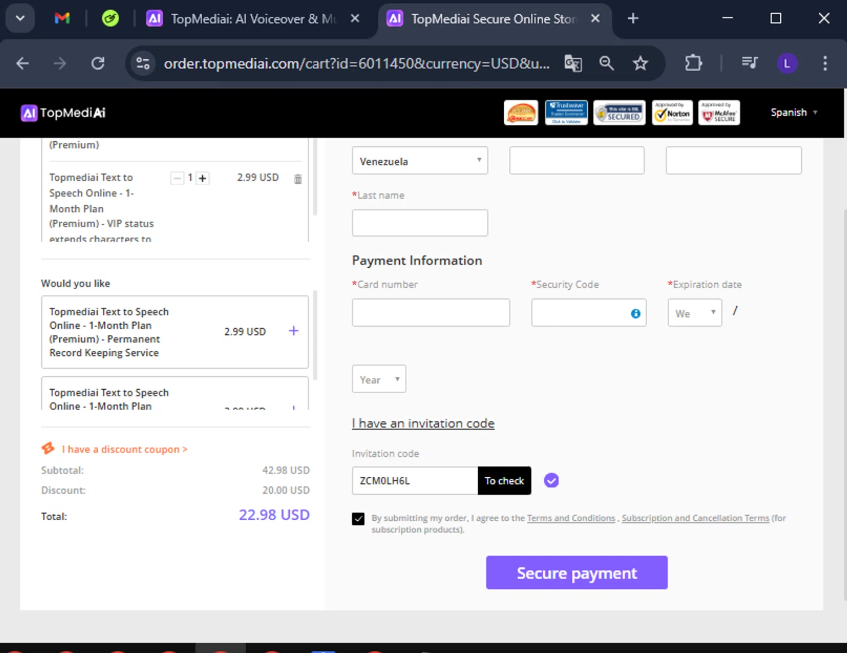The image size is (847, 653).
Task: Open Subscription and Cancellation Terms link
Action: pyautogui.click(x=695, y=518)
